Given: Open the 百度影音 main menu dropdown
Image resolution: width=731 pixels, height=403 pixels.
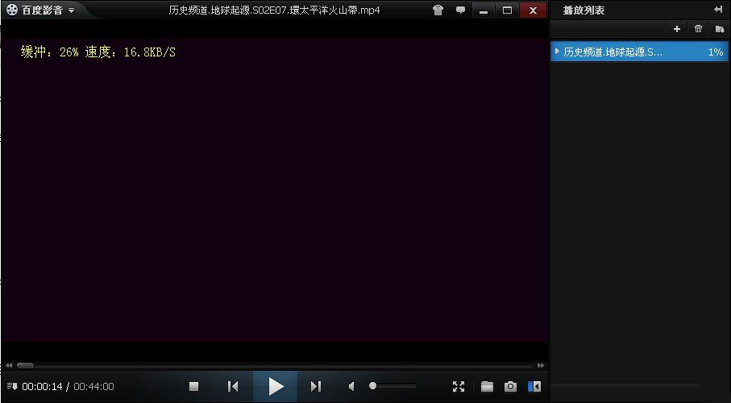Looking at the screenshot, I should 40,10.
